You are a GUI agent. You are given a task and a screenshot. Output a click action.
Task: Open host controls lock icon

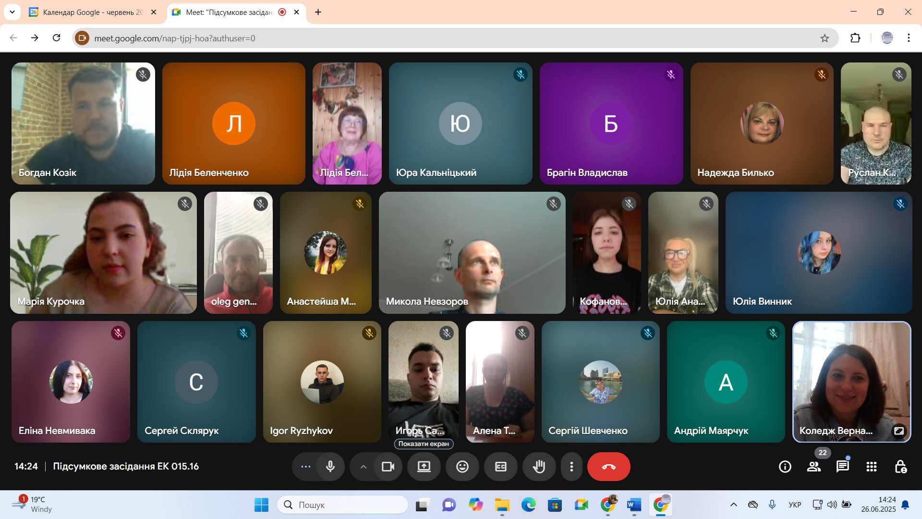tap(900, 467)
